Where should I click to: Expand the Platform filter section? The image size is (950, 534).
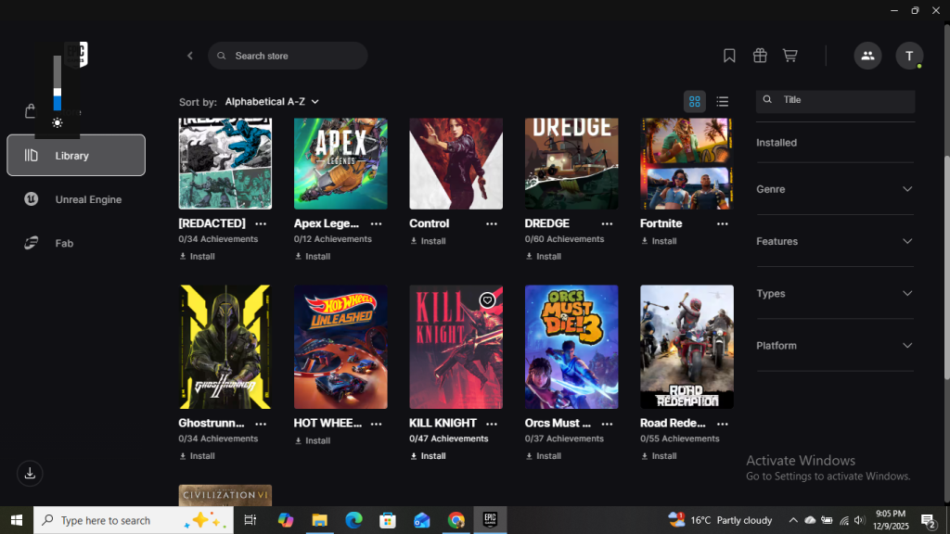click(834, 345)
